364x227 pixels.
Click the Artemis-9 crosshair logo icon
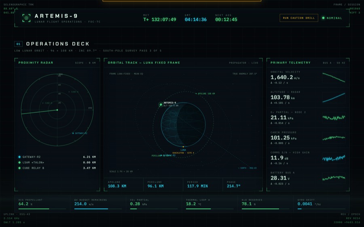click(26, 18)
